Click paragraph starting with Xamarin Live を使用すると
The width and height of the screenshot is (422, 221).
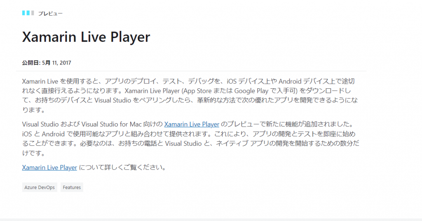(190, 95)
